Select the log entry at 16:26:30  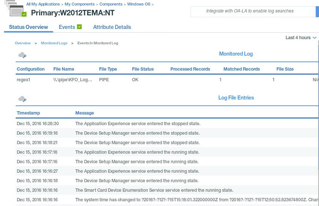[x=167, y=124]
